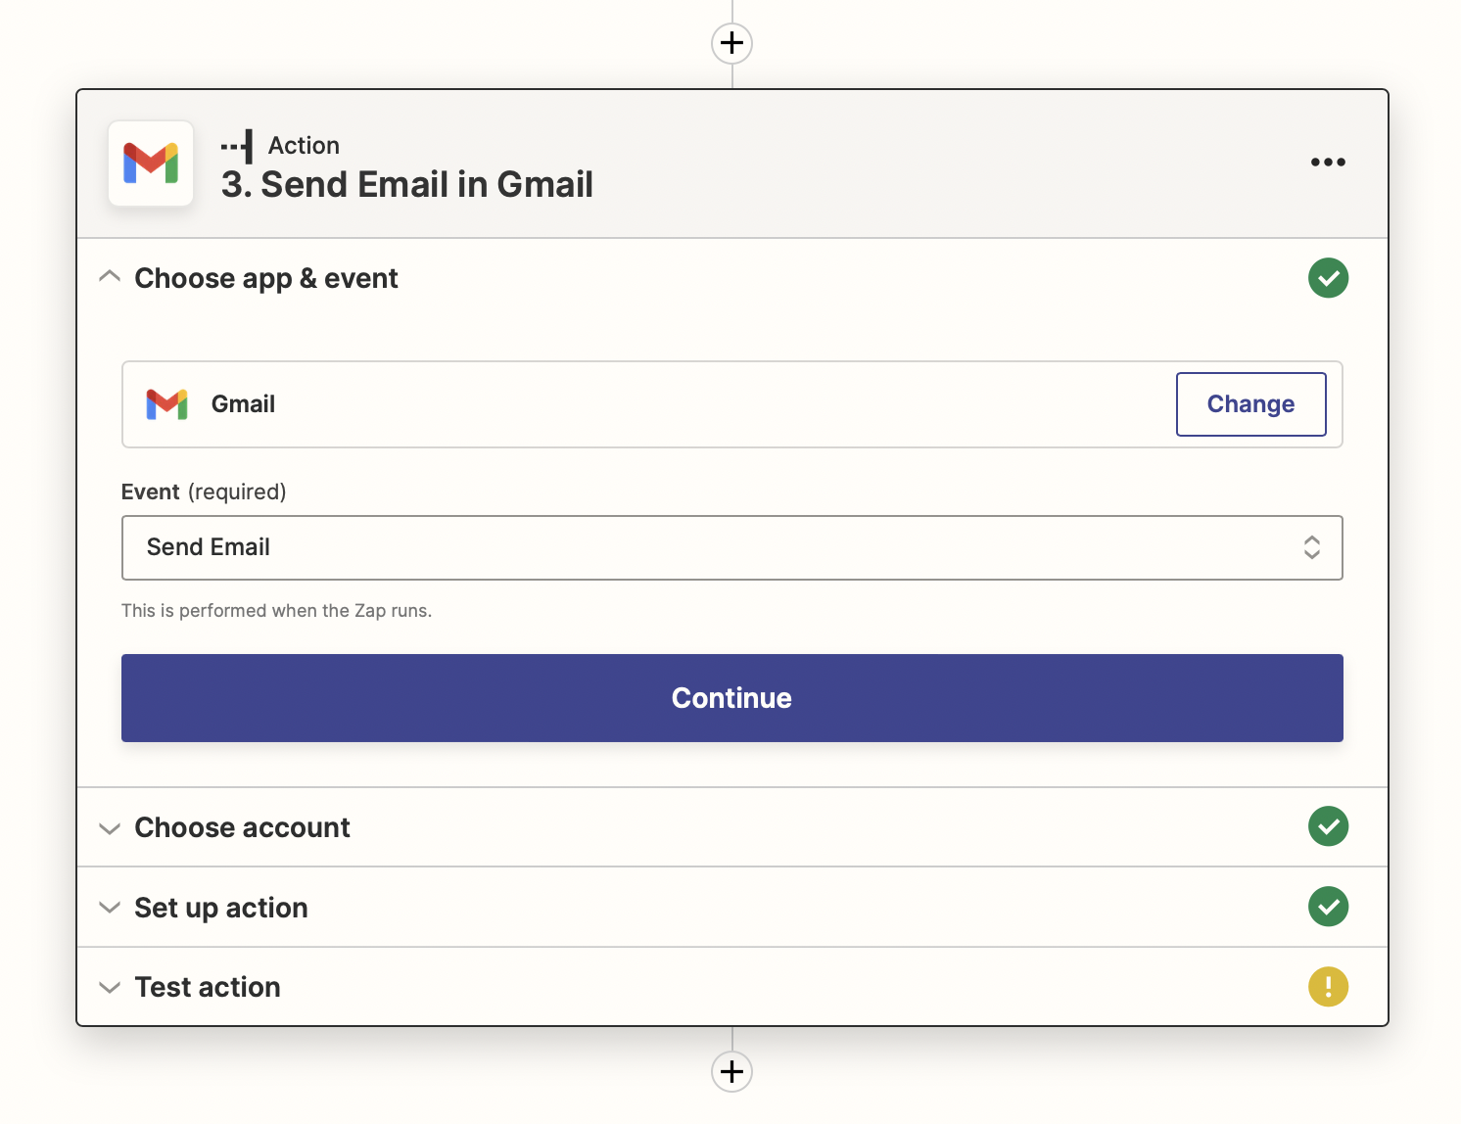This screenshot has width=1461, height=1124.
Task: Click the large Gmail logo in step header
Action: (x=151, y=164)
